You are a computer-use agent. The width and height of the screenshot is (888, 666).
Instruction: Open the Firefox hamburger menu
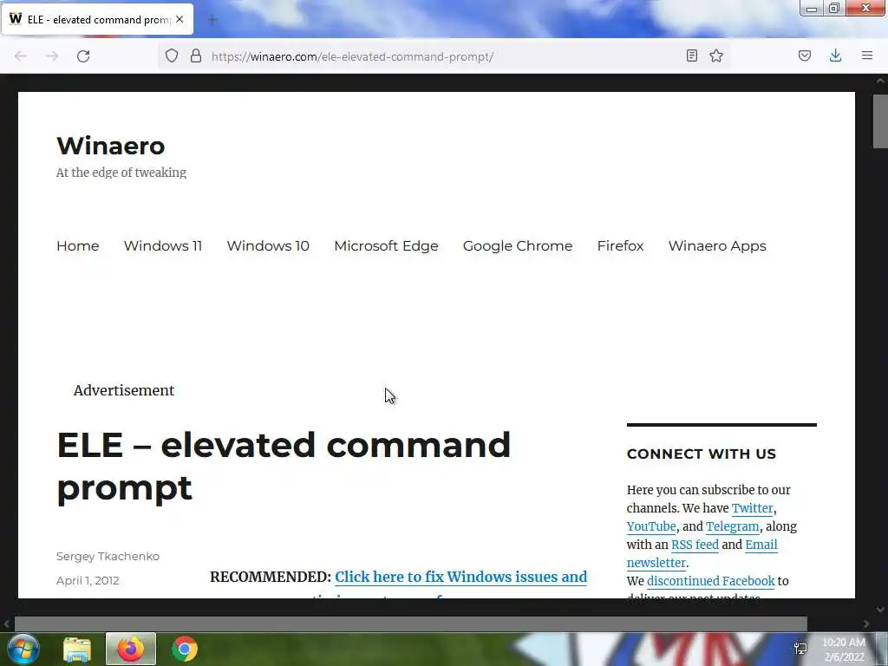(867, 55)
